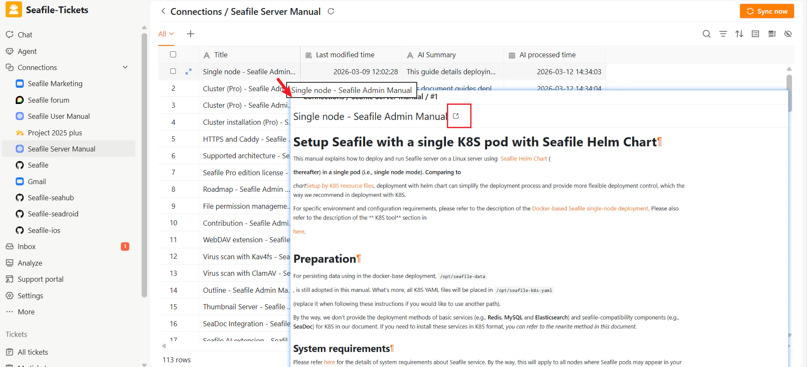809x367 pixels.
Task: Select Seafile forum connection
Action: (x=48, y=100)
